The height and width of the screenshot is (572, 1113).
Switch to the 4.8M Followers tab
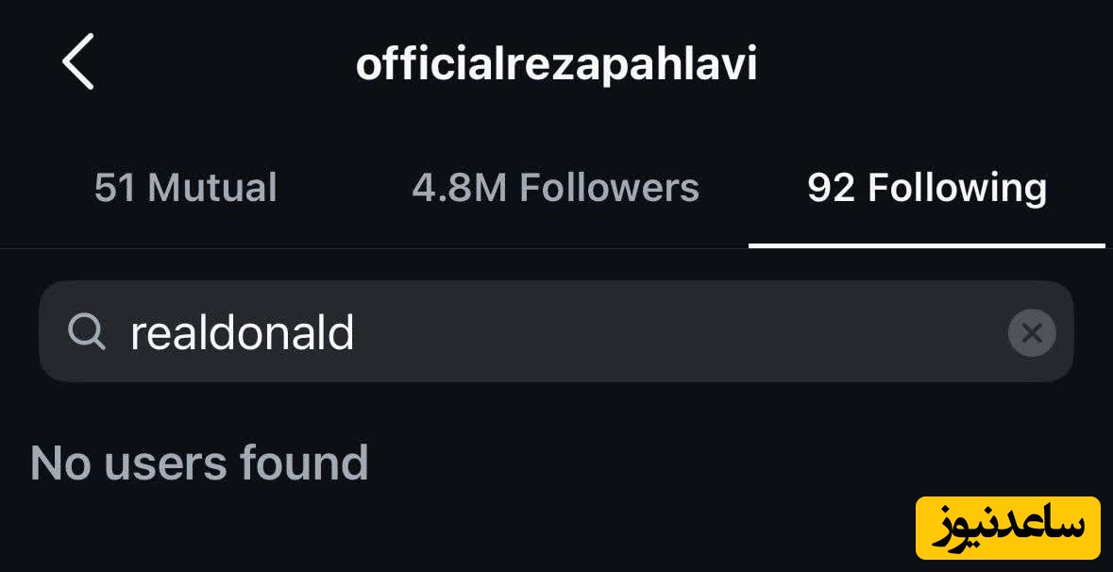point(555,188)
